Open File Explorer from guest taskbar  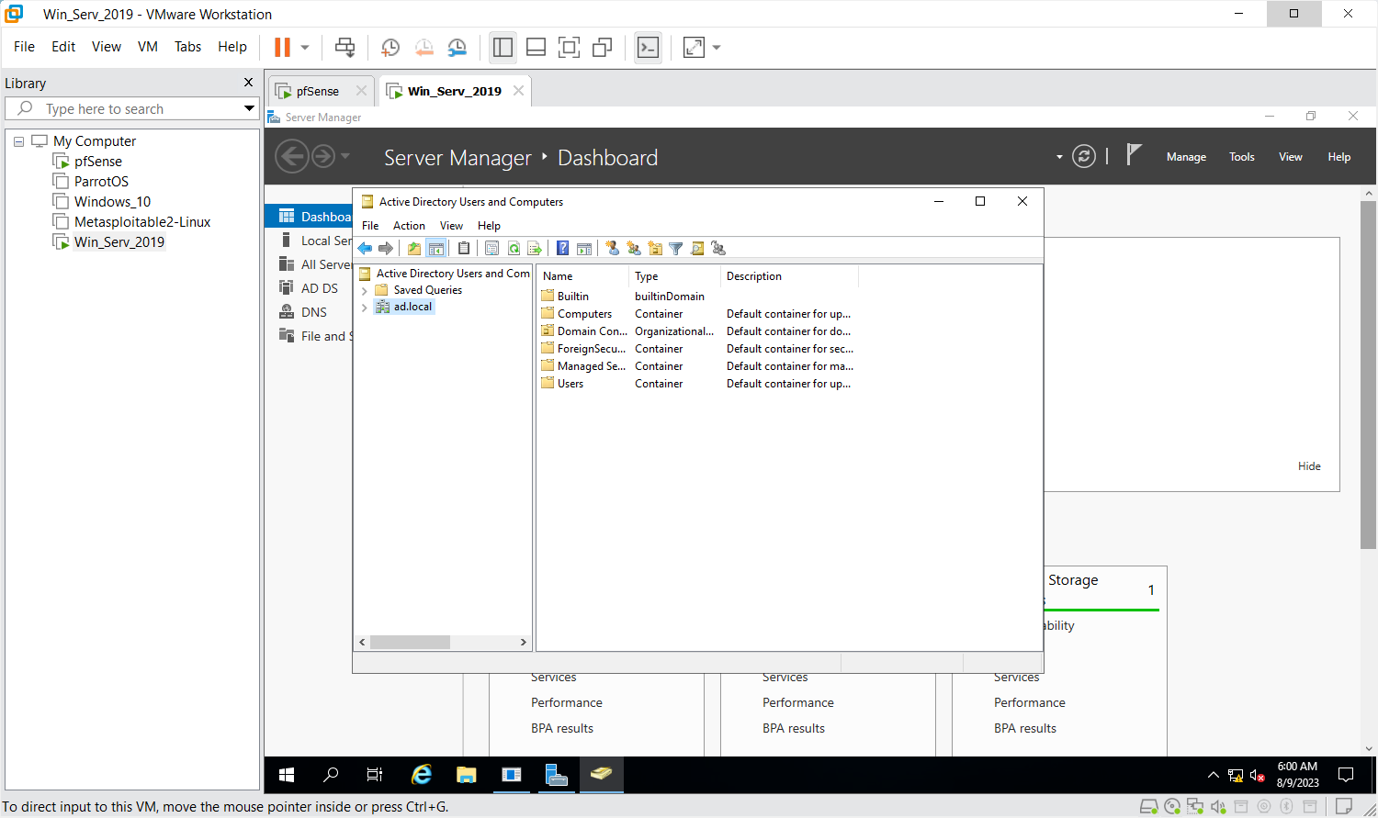(x=467, y=775)
